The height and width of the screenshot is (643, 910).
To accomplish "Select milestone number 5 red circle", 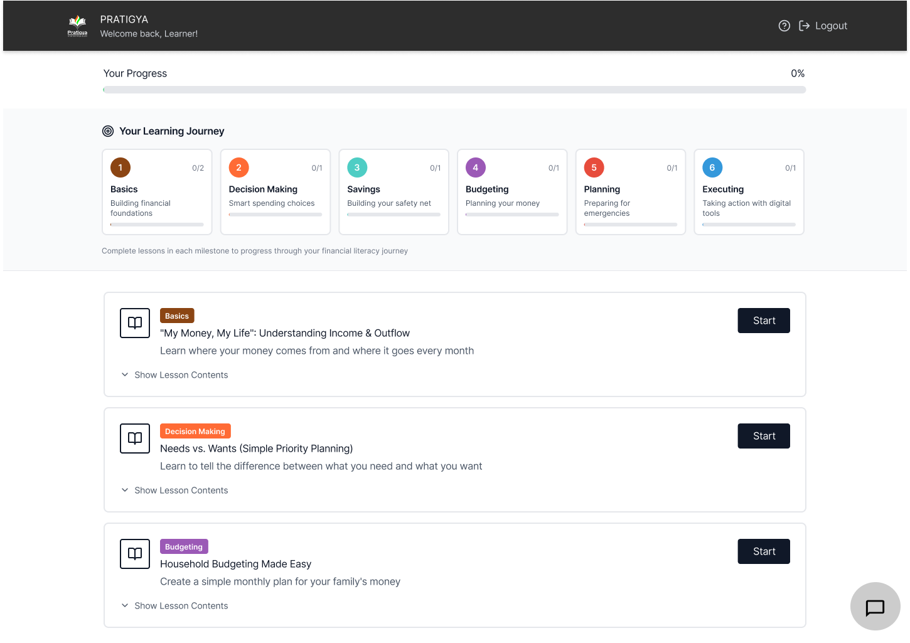I will point(594,167).
